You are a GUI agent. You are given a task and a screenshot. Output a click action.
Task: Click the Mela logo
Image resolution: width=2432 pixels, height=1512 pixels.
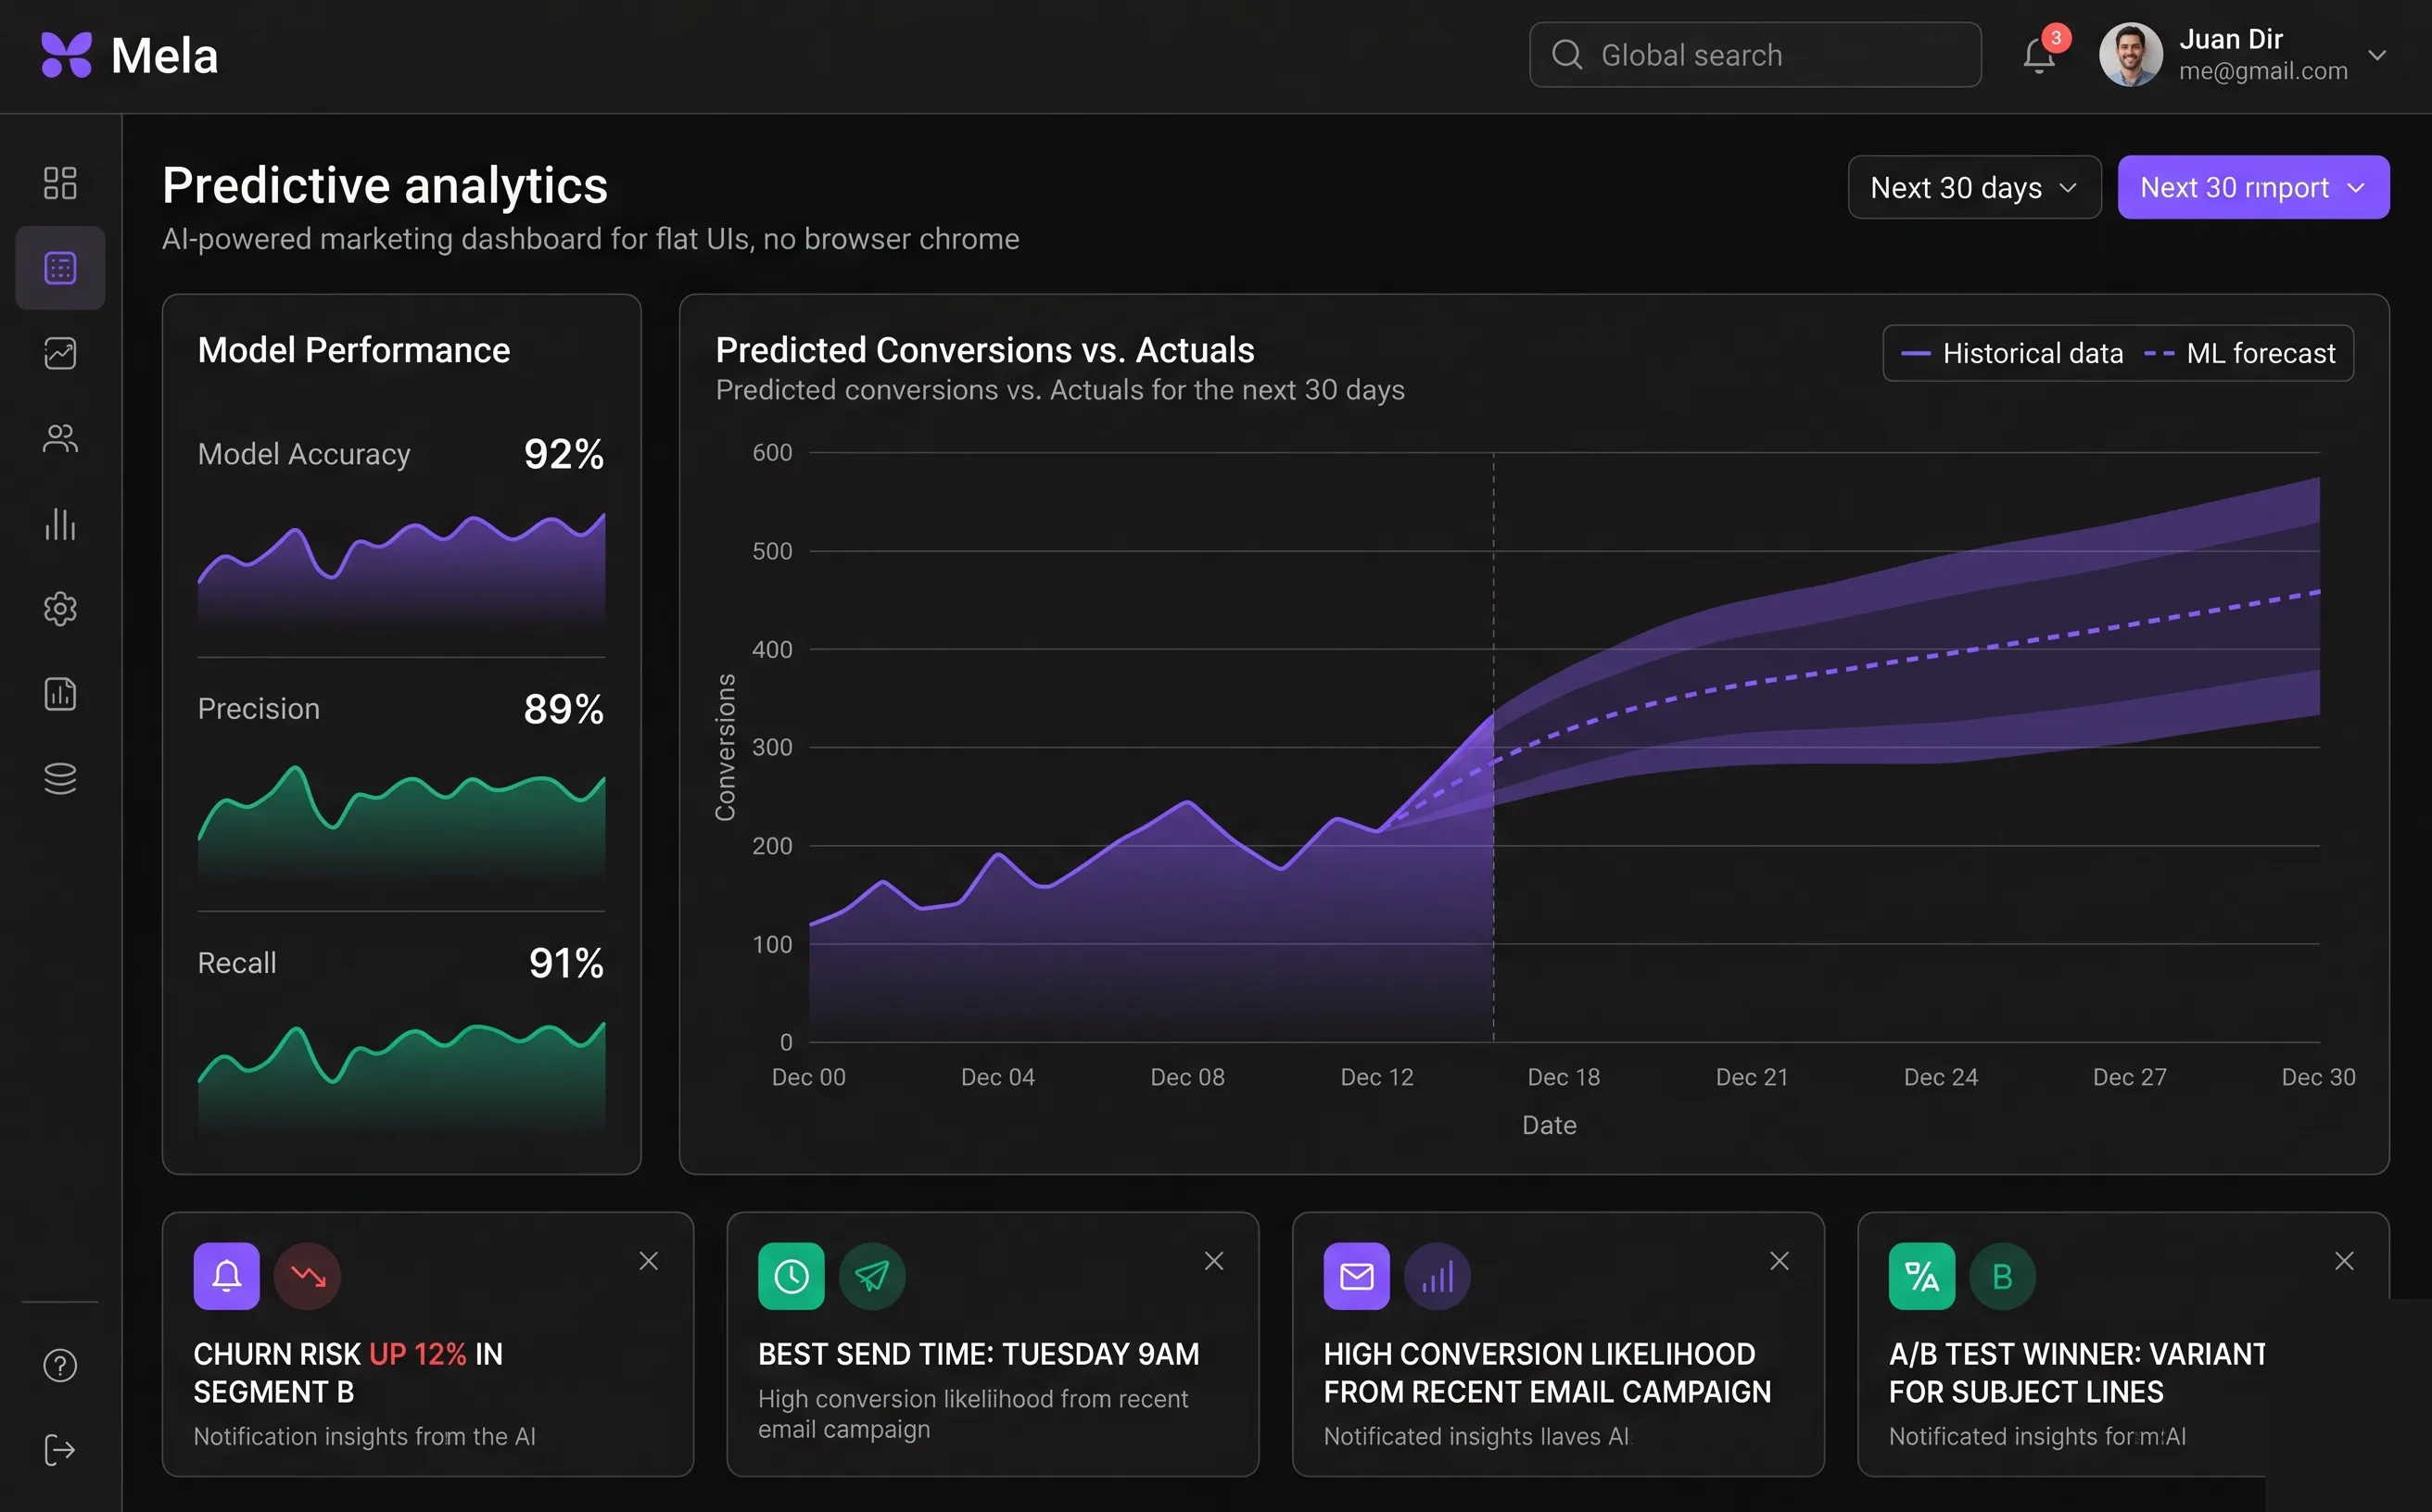click(x=130, y=55)
